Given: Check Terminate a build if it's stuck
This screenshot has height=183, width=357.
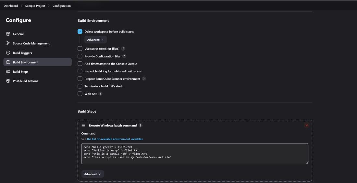Looking at the screenshot, I should pyautogui.click(x=80, y=86).
